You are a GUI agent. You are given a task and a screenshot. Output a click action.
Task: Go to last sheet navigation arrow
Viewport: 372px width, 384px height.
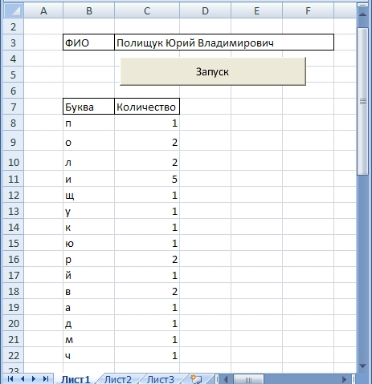[46, 379]
